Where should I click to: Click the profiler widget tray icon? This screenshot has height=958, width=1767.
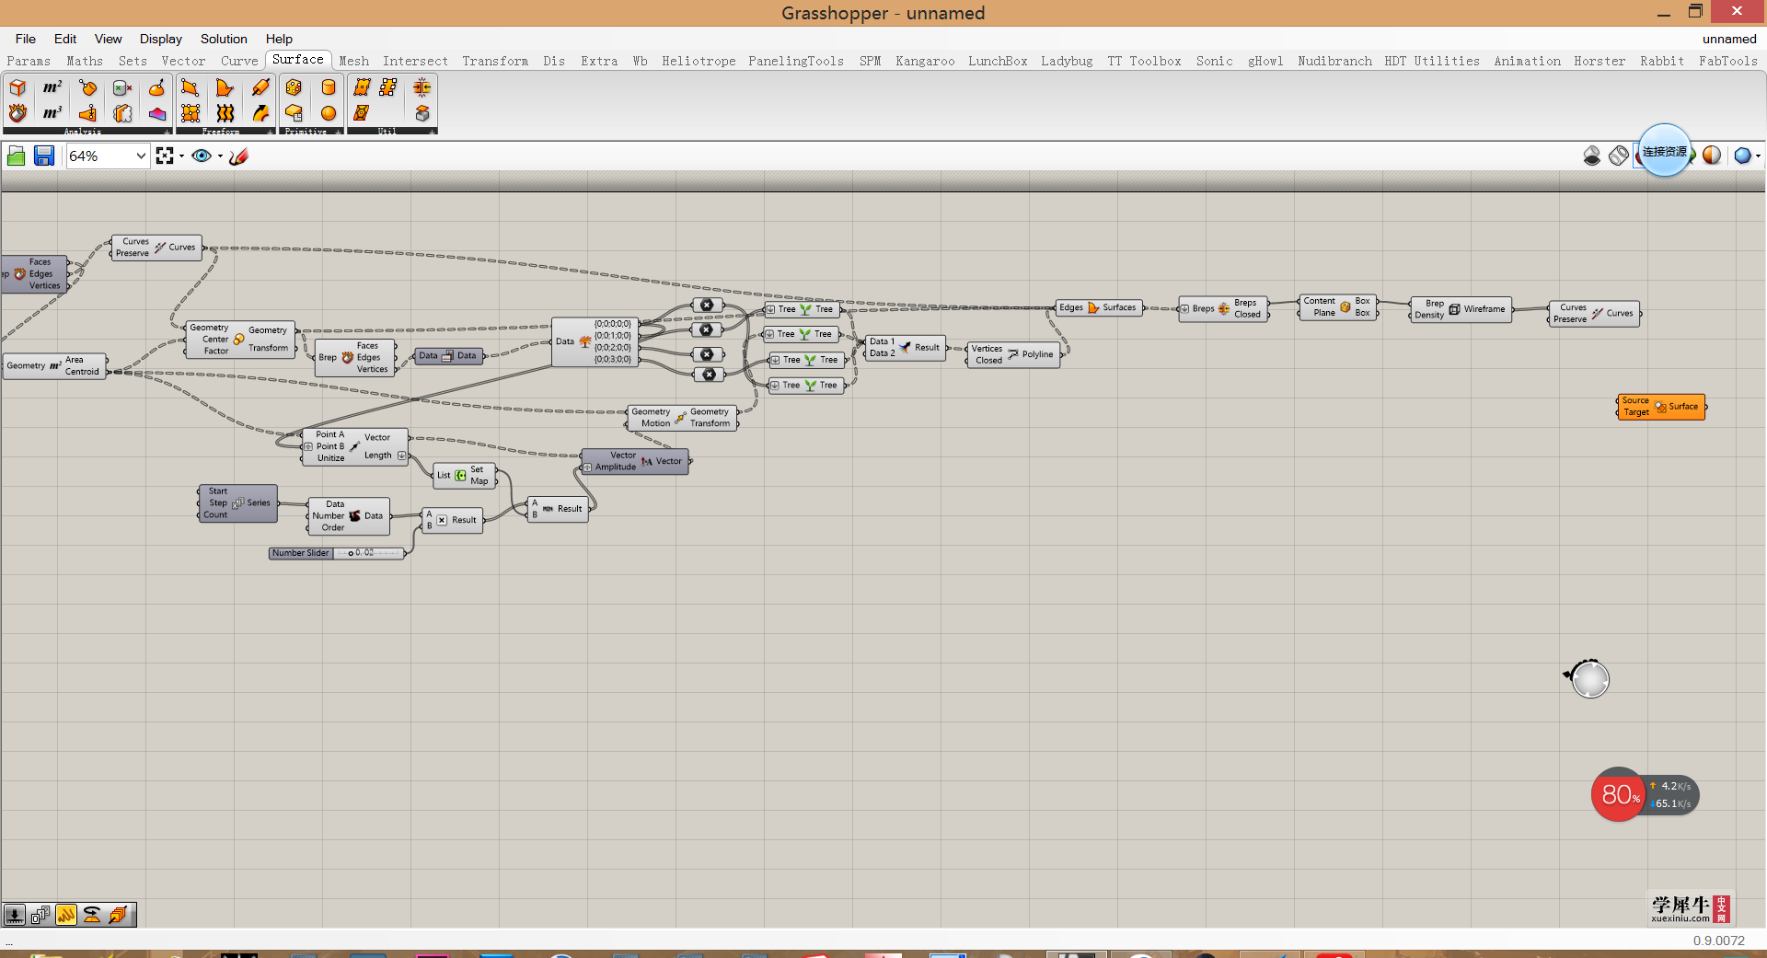tap(92, 915)
